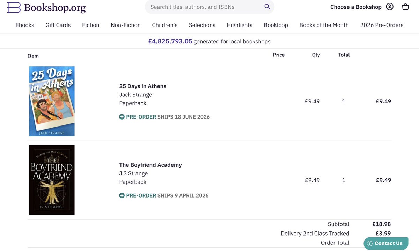The height and width of the screenshot is (251, 419).
Task: Open The Boyfriend Academy title link
Action: (x=150, y=165)
